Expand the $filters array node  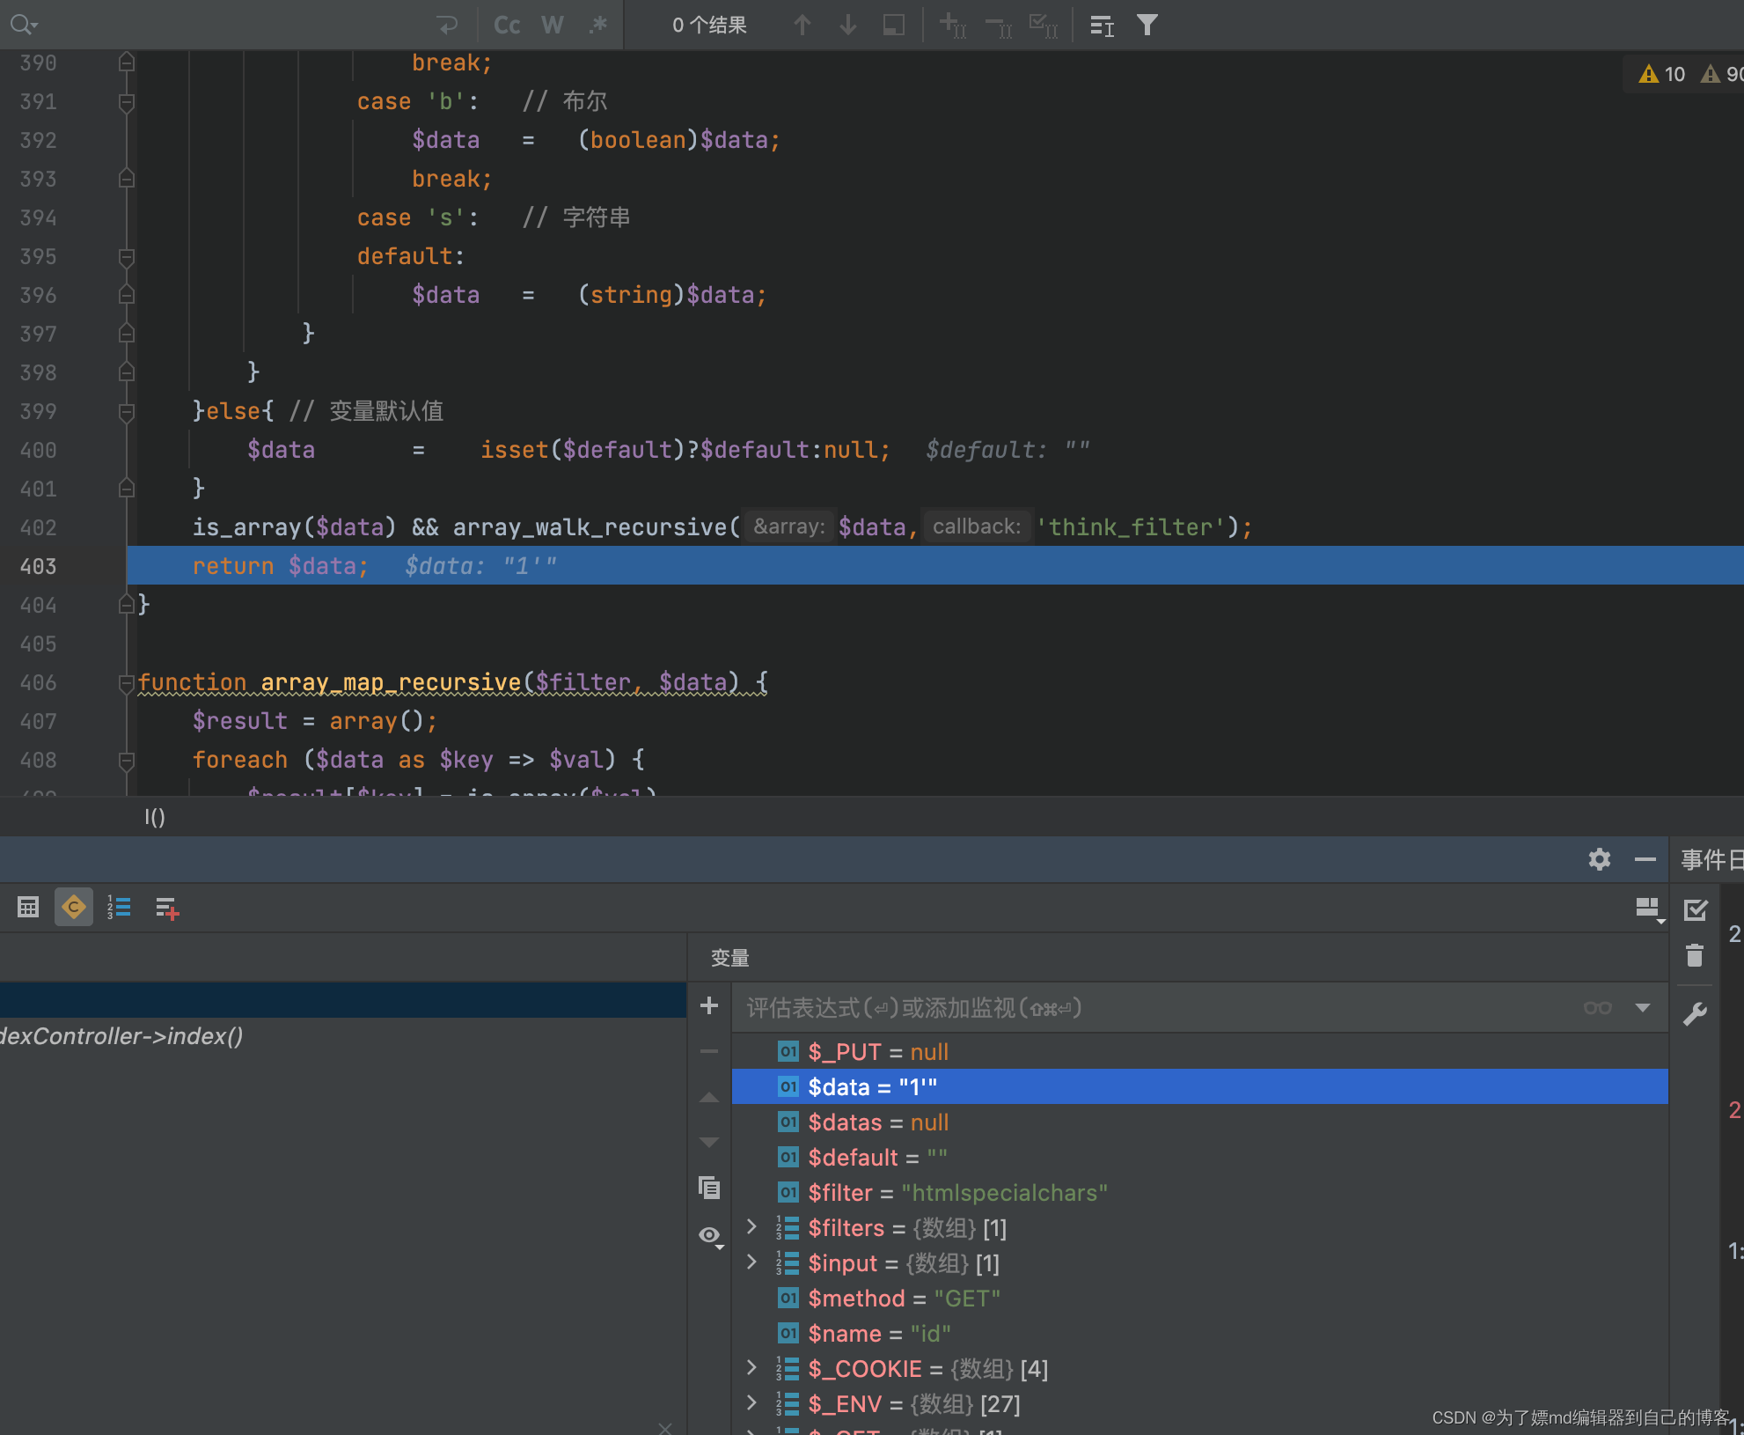[x=751, y=1227]
